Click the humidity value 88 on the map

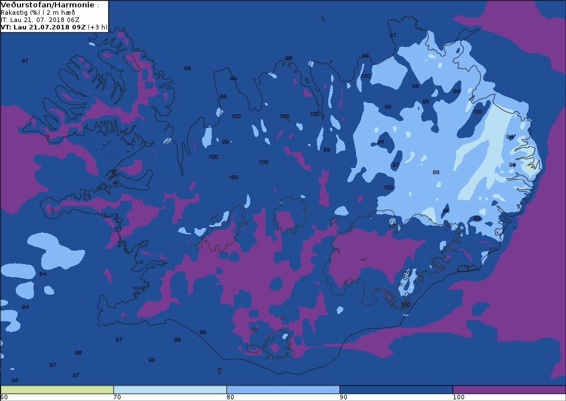(x=436, y=173)
